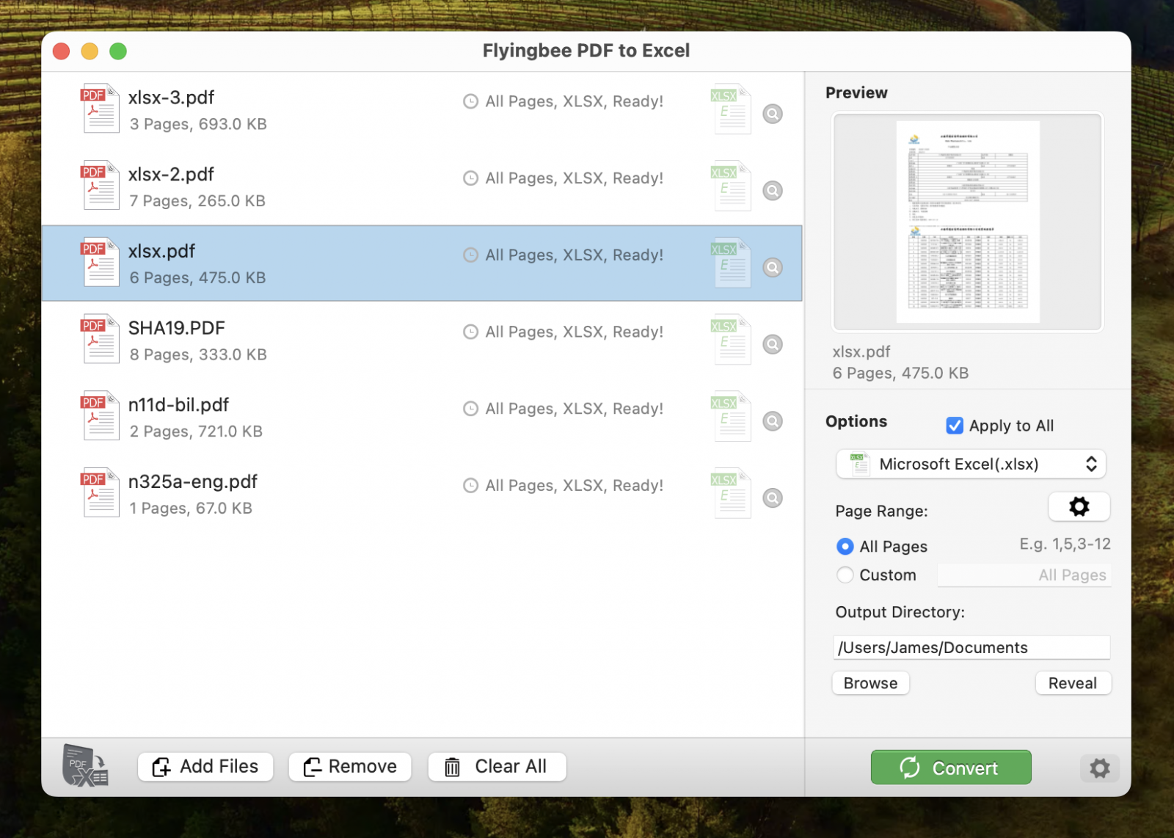Click the PDF to Excel app logo
1174x838 pixels.
pos(85,766)
